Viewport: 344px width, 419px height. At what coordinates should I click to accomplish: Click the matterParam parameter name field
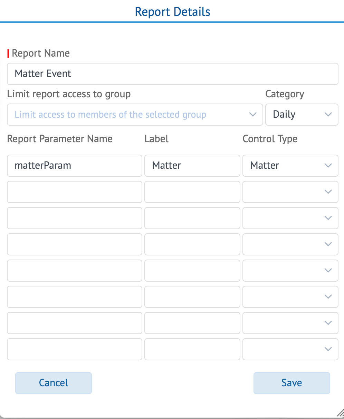tap(75, 166)
